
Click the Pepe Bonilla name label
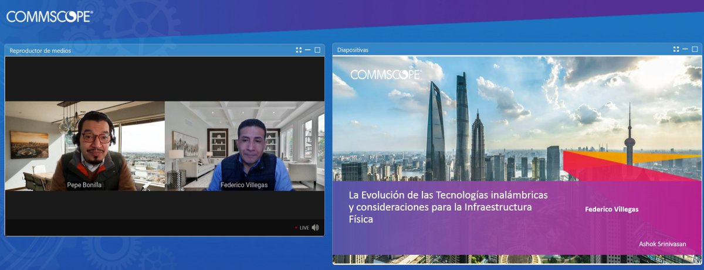85,184
